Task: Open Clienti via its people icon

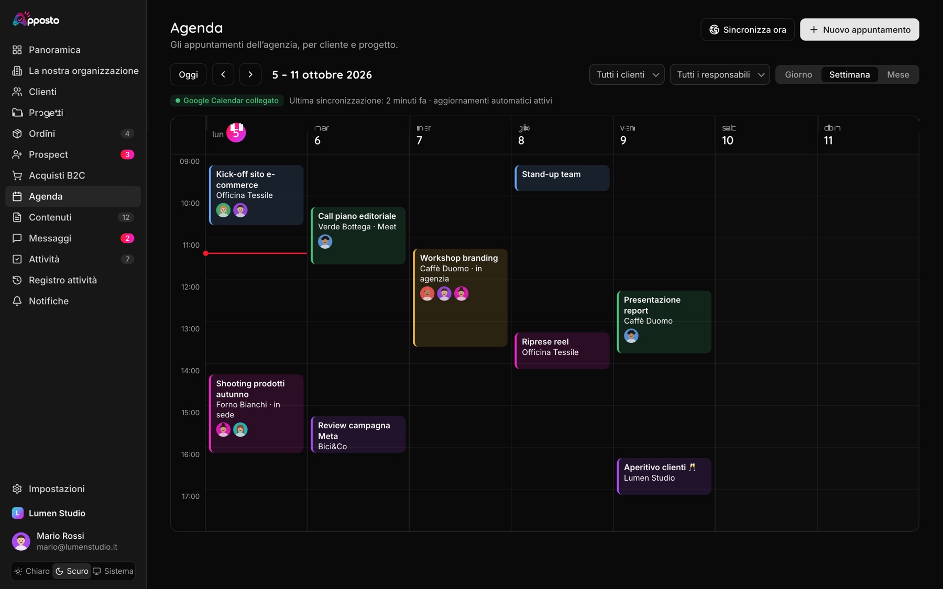Action: pos(17,92)
